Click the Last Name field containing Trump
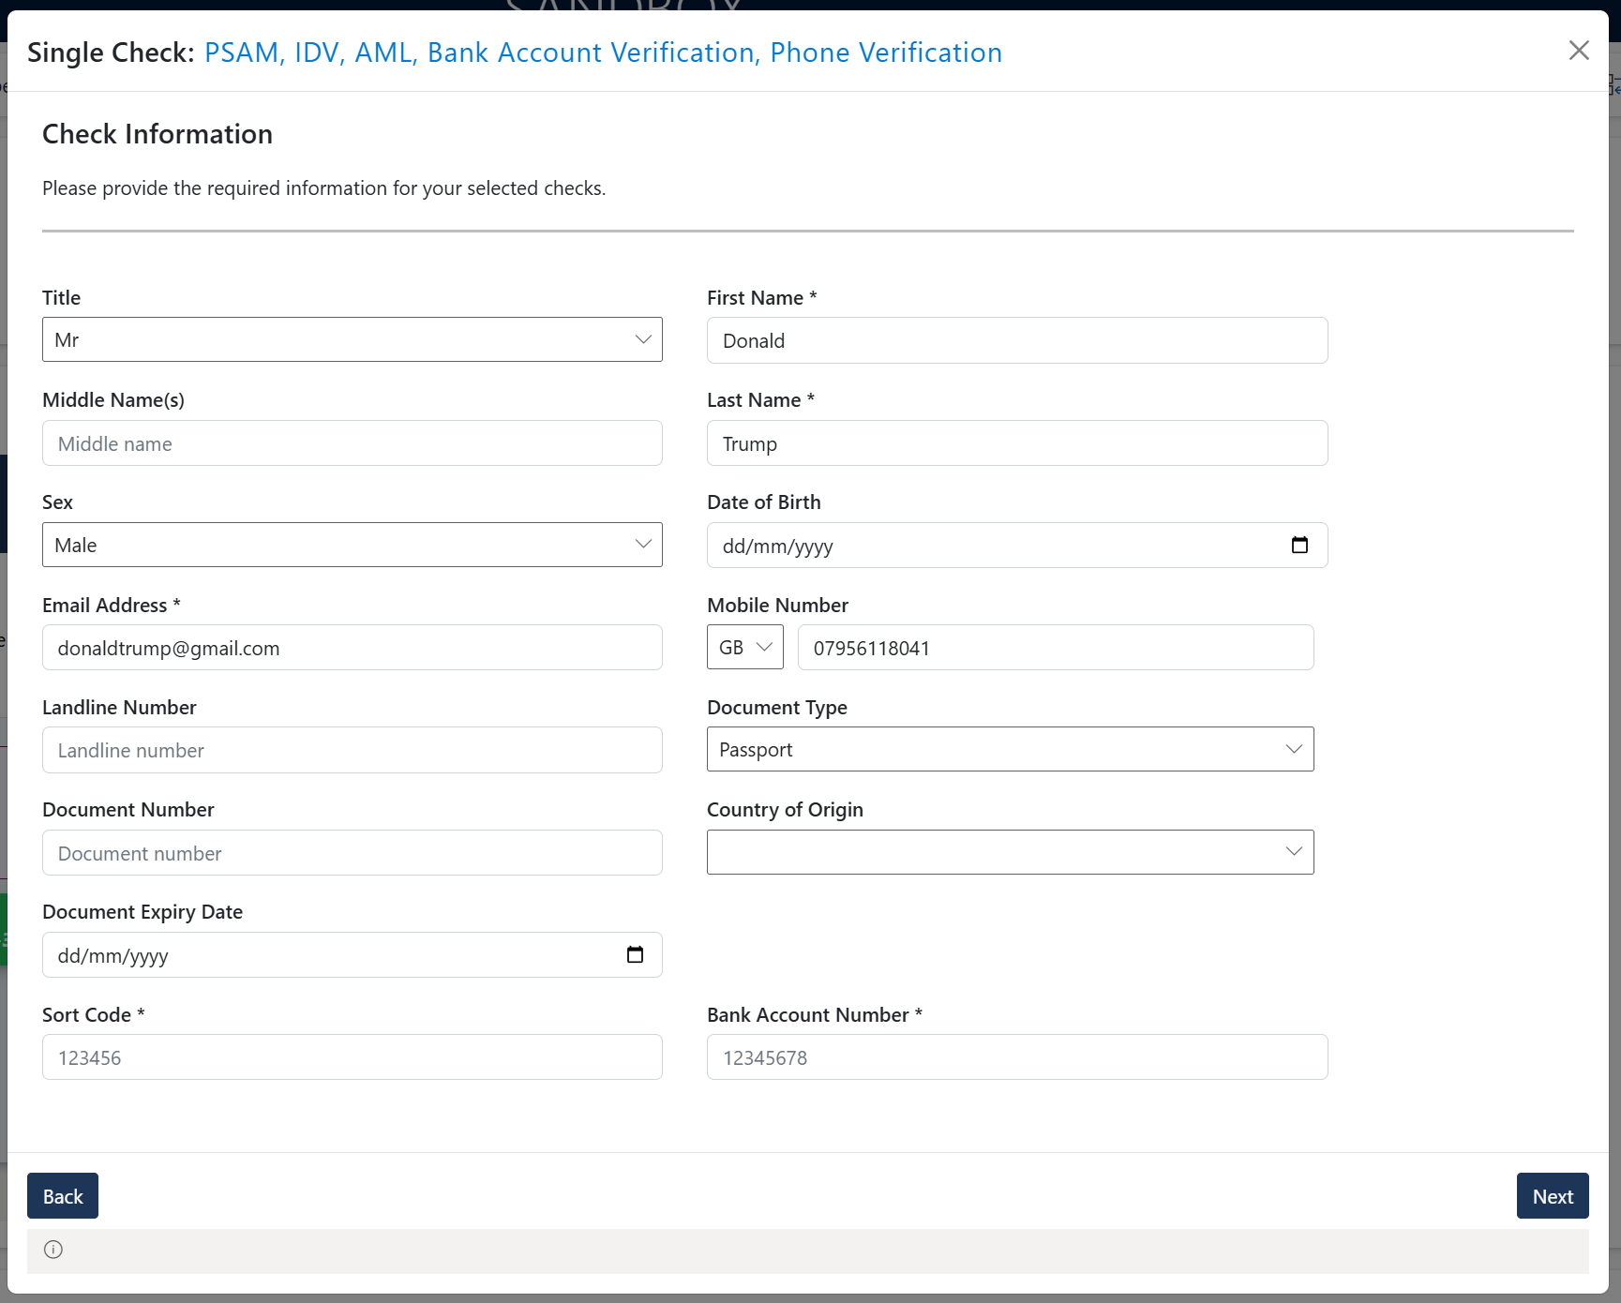1621x1303 pixels. click(1017, 443)
